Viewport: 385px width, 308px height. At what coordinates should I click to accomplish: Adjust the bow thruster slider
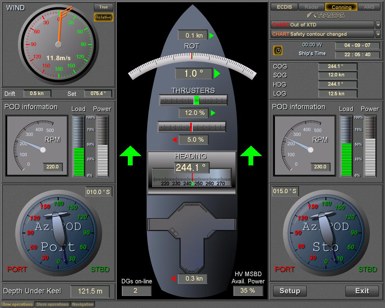pos(193,100)
